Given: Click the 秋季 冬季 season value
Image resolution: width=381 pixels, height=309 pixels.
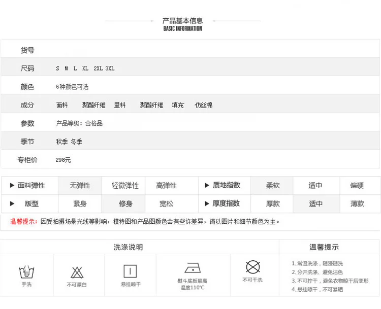Looking at the screenshot, I should 69,142.
